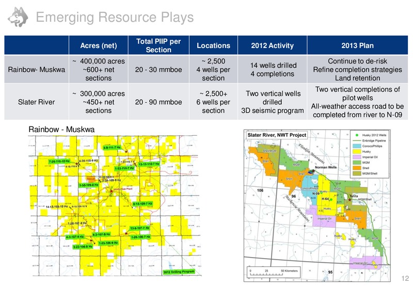Select the '13-13-110-7 Hz' well label
The width and height of the screenshot is (413, 287).
click(x=149, y=164)
